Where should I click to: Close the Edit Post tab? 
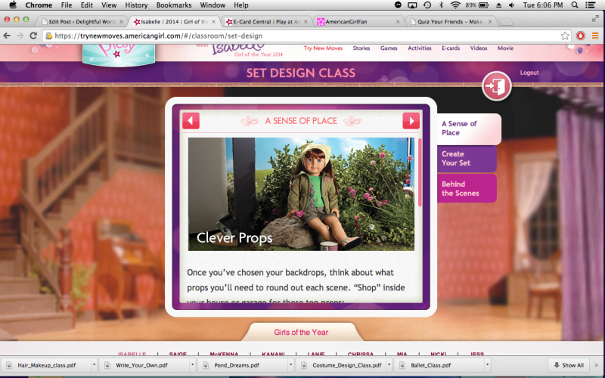tap(122, 22)
